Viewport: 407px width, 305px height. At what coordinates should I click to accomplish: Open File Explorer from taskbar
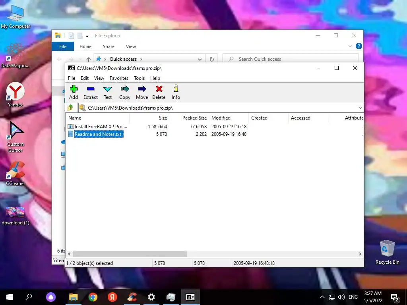click(73, 297)
